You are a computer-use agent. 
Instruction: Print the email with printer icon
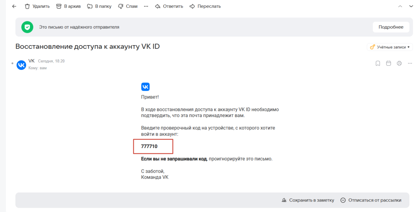click(399, 63)
